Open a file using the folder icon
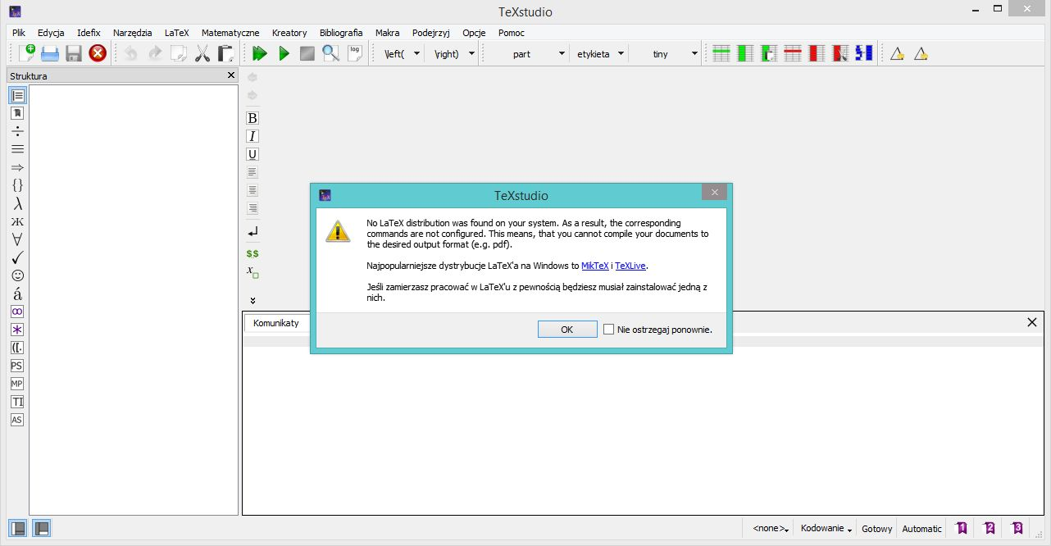 tap(50, 53)
